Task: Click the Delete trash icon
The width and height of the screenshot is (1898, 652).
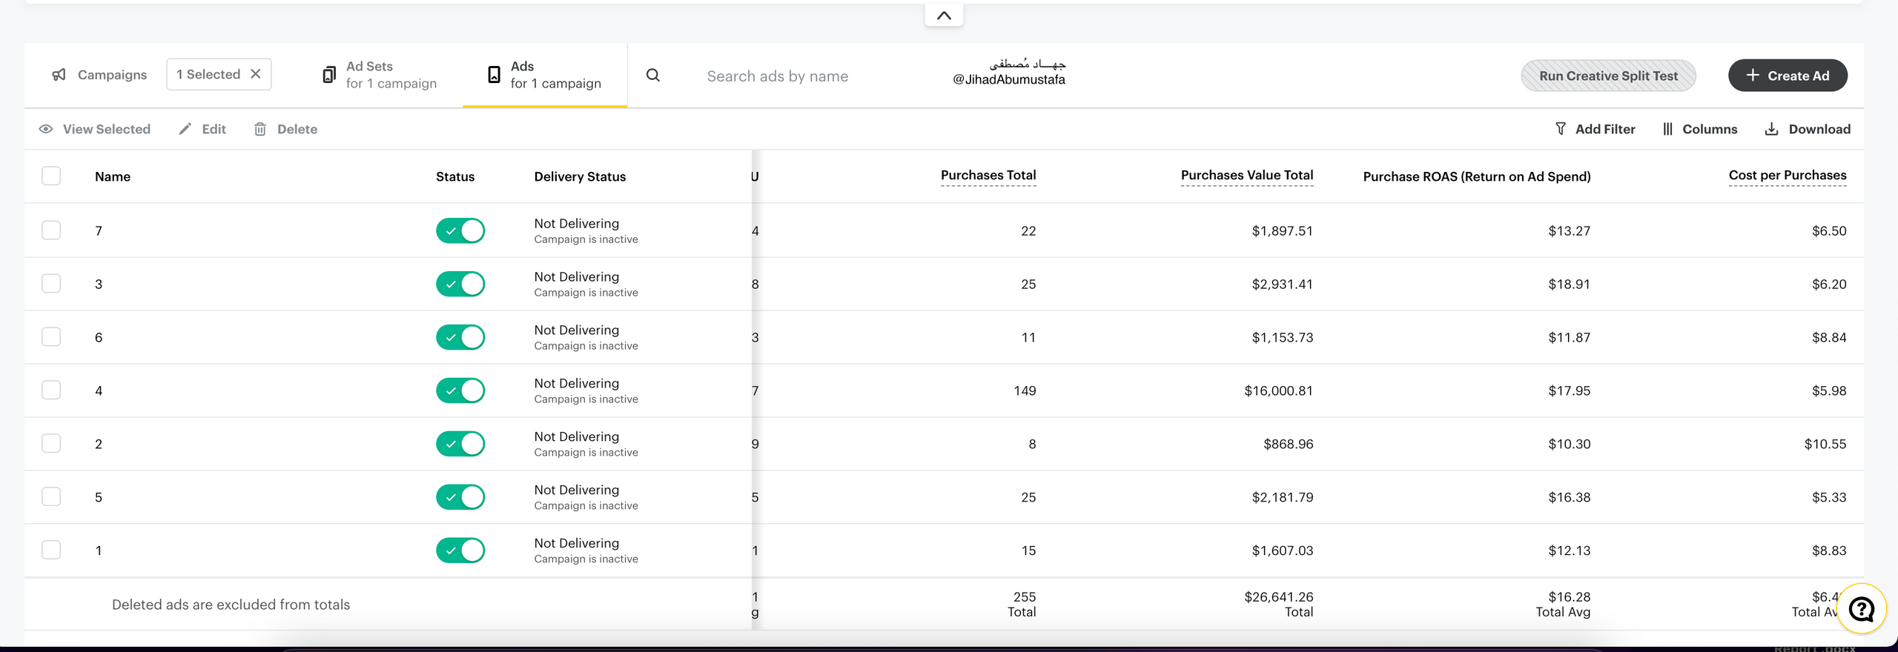Action: click(x=260, y=130)
